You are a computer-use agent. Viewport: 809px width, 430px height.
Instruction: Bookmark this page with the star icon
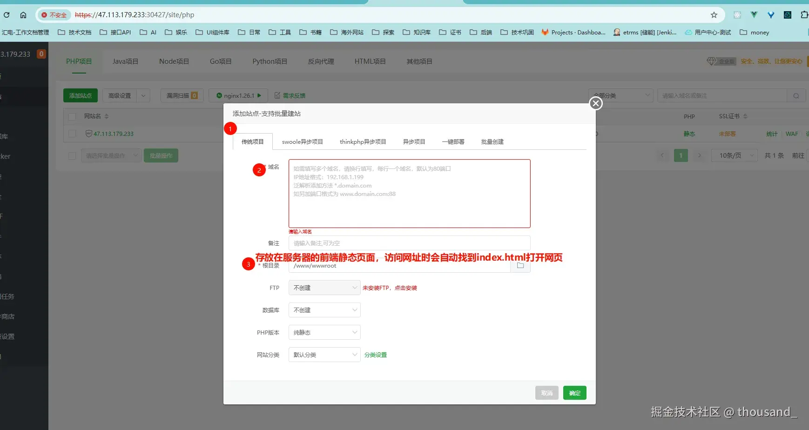(x=714, y=15)
